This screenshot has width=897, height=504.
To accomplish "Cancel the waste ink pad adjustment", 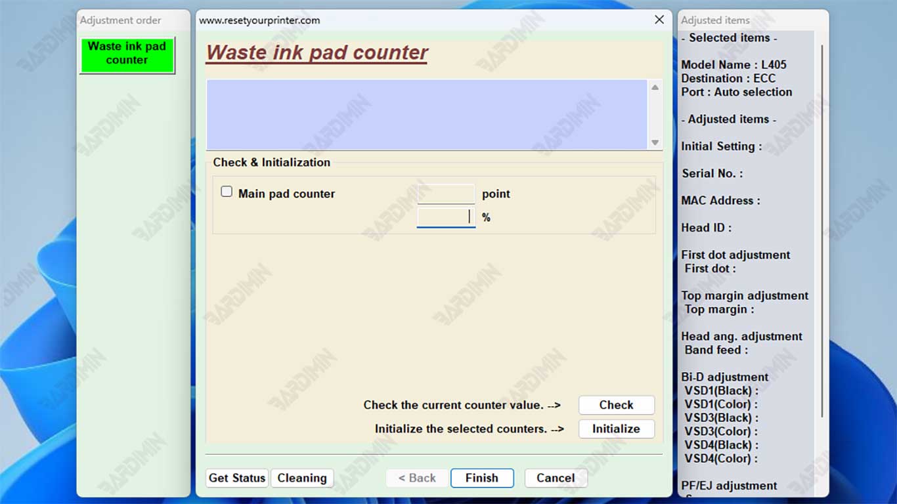I will (556, 478).
